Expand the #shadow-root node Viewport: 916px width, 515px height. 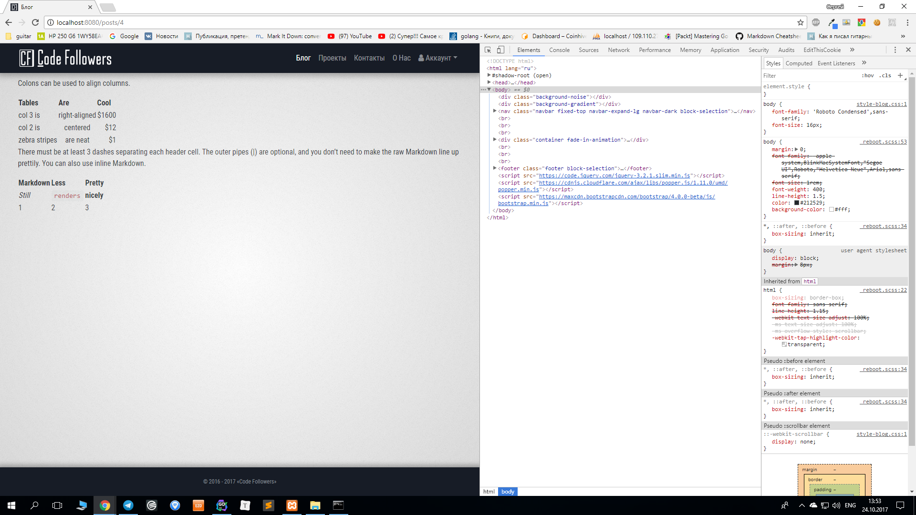(x=489, y=75)
